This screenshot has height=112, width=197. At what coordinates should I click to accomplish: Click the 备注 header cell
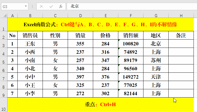click(181, 35)
